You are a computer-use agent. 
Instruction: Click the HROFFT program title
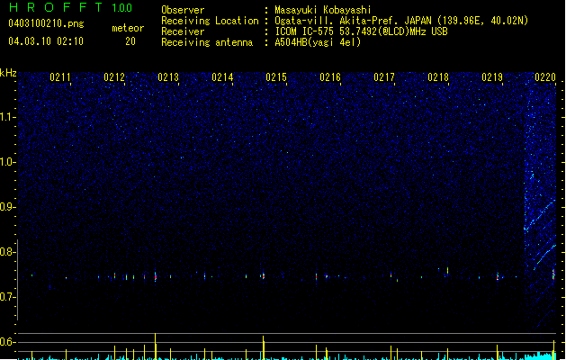pyautogui.click(x=57, y=7)
